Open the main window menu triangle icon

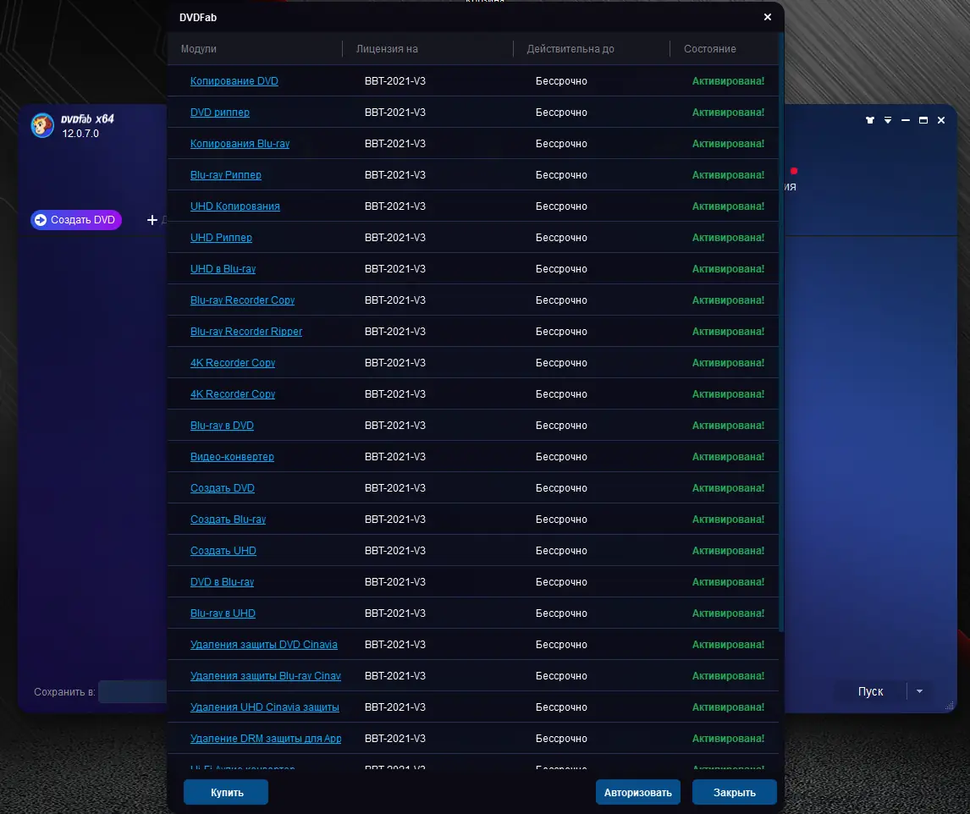click(x=888, y=120)
